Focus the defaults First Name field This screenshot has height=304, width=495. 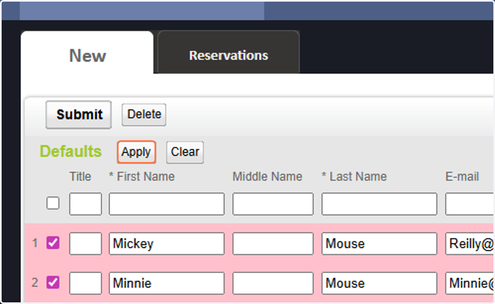coord(167,204)
